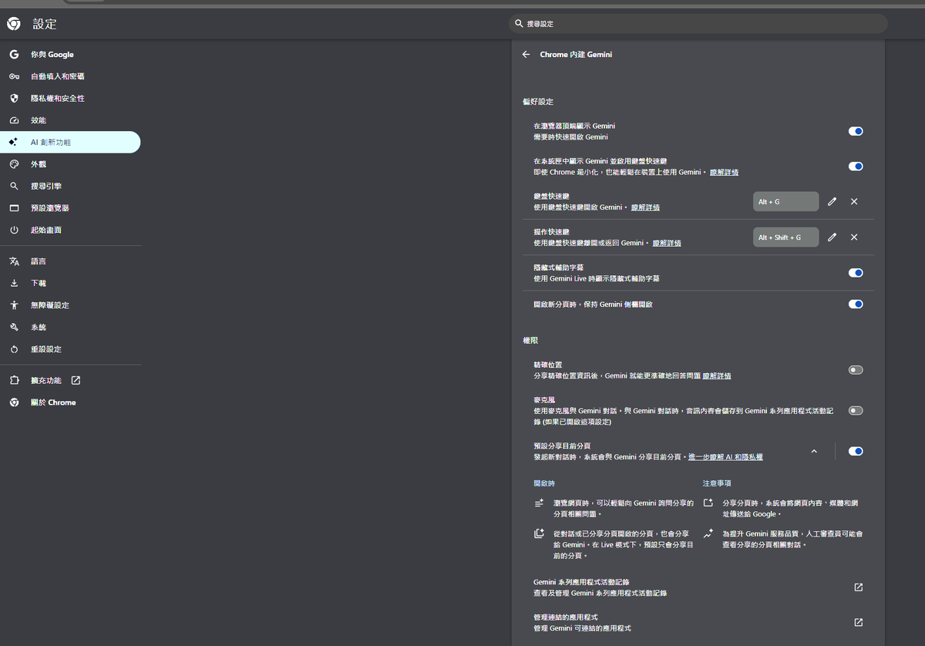Viewport: 925px width, 646px height.
Task: Click the sparkle icon for AI 創新功能
Action: 14,143
